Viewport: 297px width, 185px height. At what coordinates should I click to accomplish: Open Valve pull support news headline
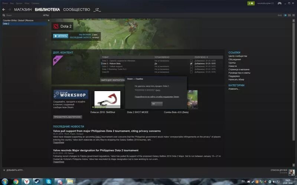[x=107, y=131]
